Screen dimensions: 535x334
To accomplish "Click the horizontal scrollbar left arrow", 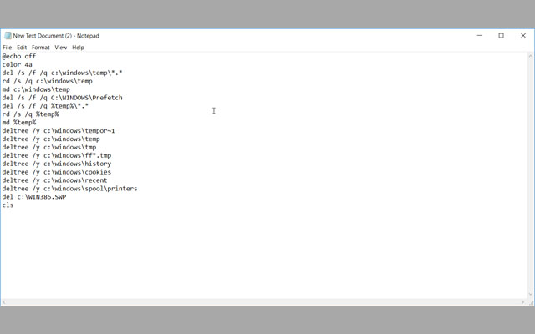I will point(4,302).
